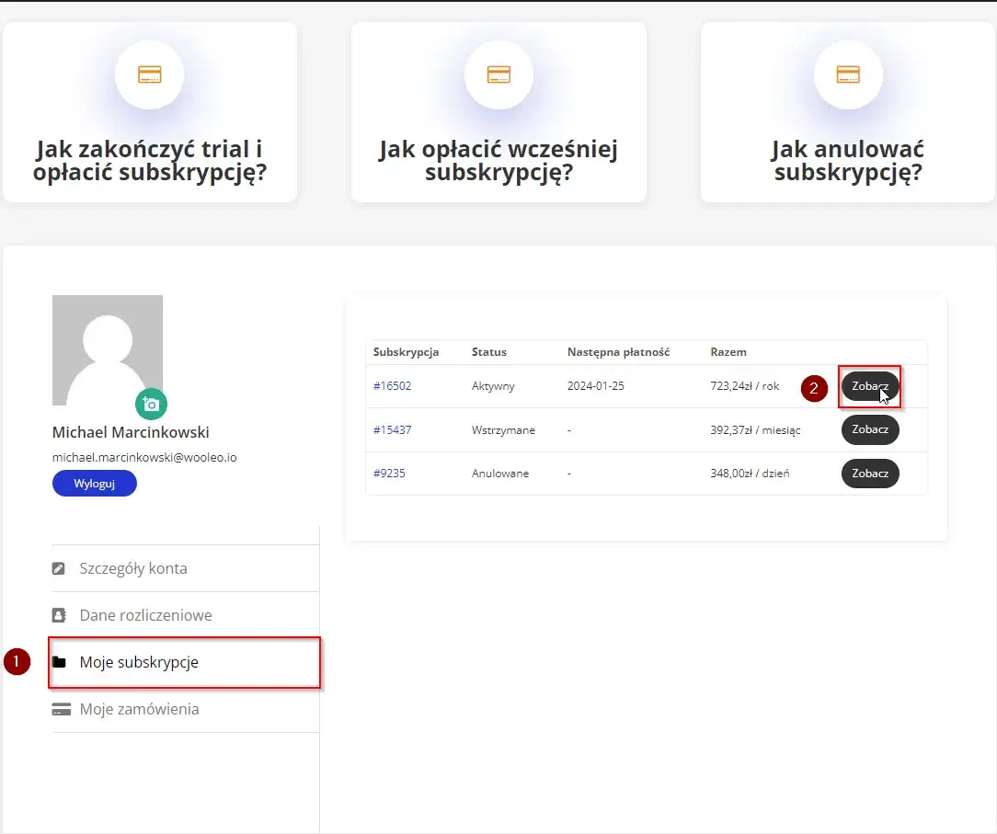Click the card icon above 'Jak zakończyć trial' card
The image size is (997, 834).
pyautogui.click(x=150, y=74)
